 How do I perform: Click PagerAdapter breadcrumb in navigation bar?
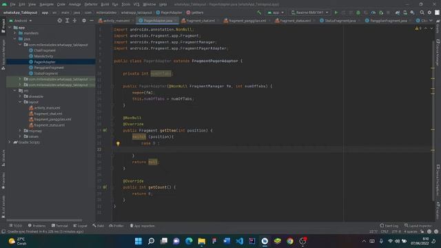tap(170, 12)
